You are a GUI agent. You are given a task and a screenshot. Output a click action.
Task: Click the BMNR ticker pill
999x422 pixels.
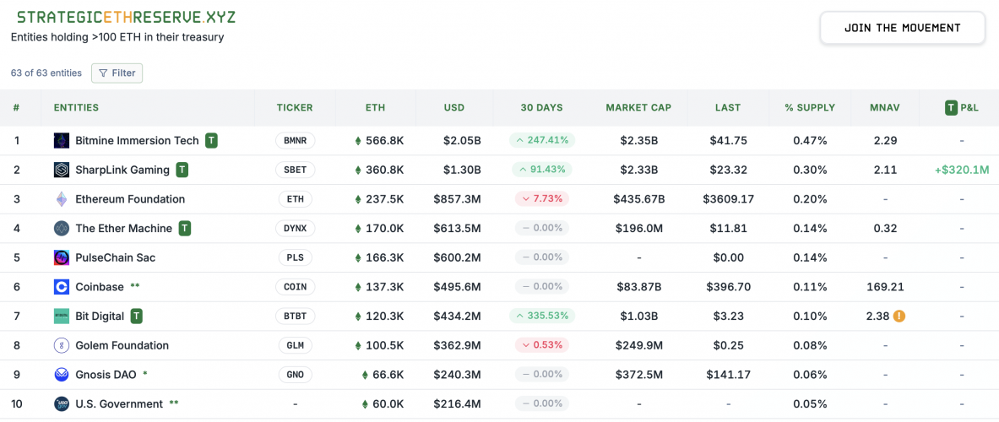point(295,141)
